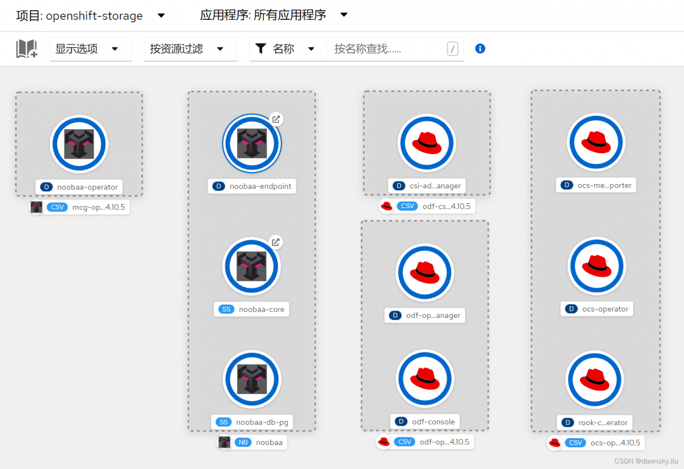This screenshot has width=684, height=469.
Task: Expand the 显示选项 dropdown
Action: coord(90,49)
